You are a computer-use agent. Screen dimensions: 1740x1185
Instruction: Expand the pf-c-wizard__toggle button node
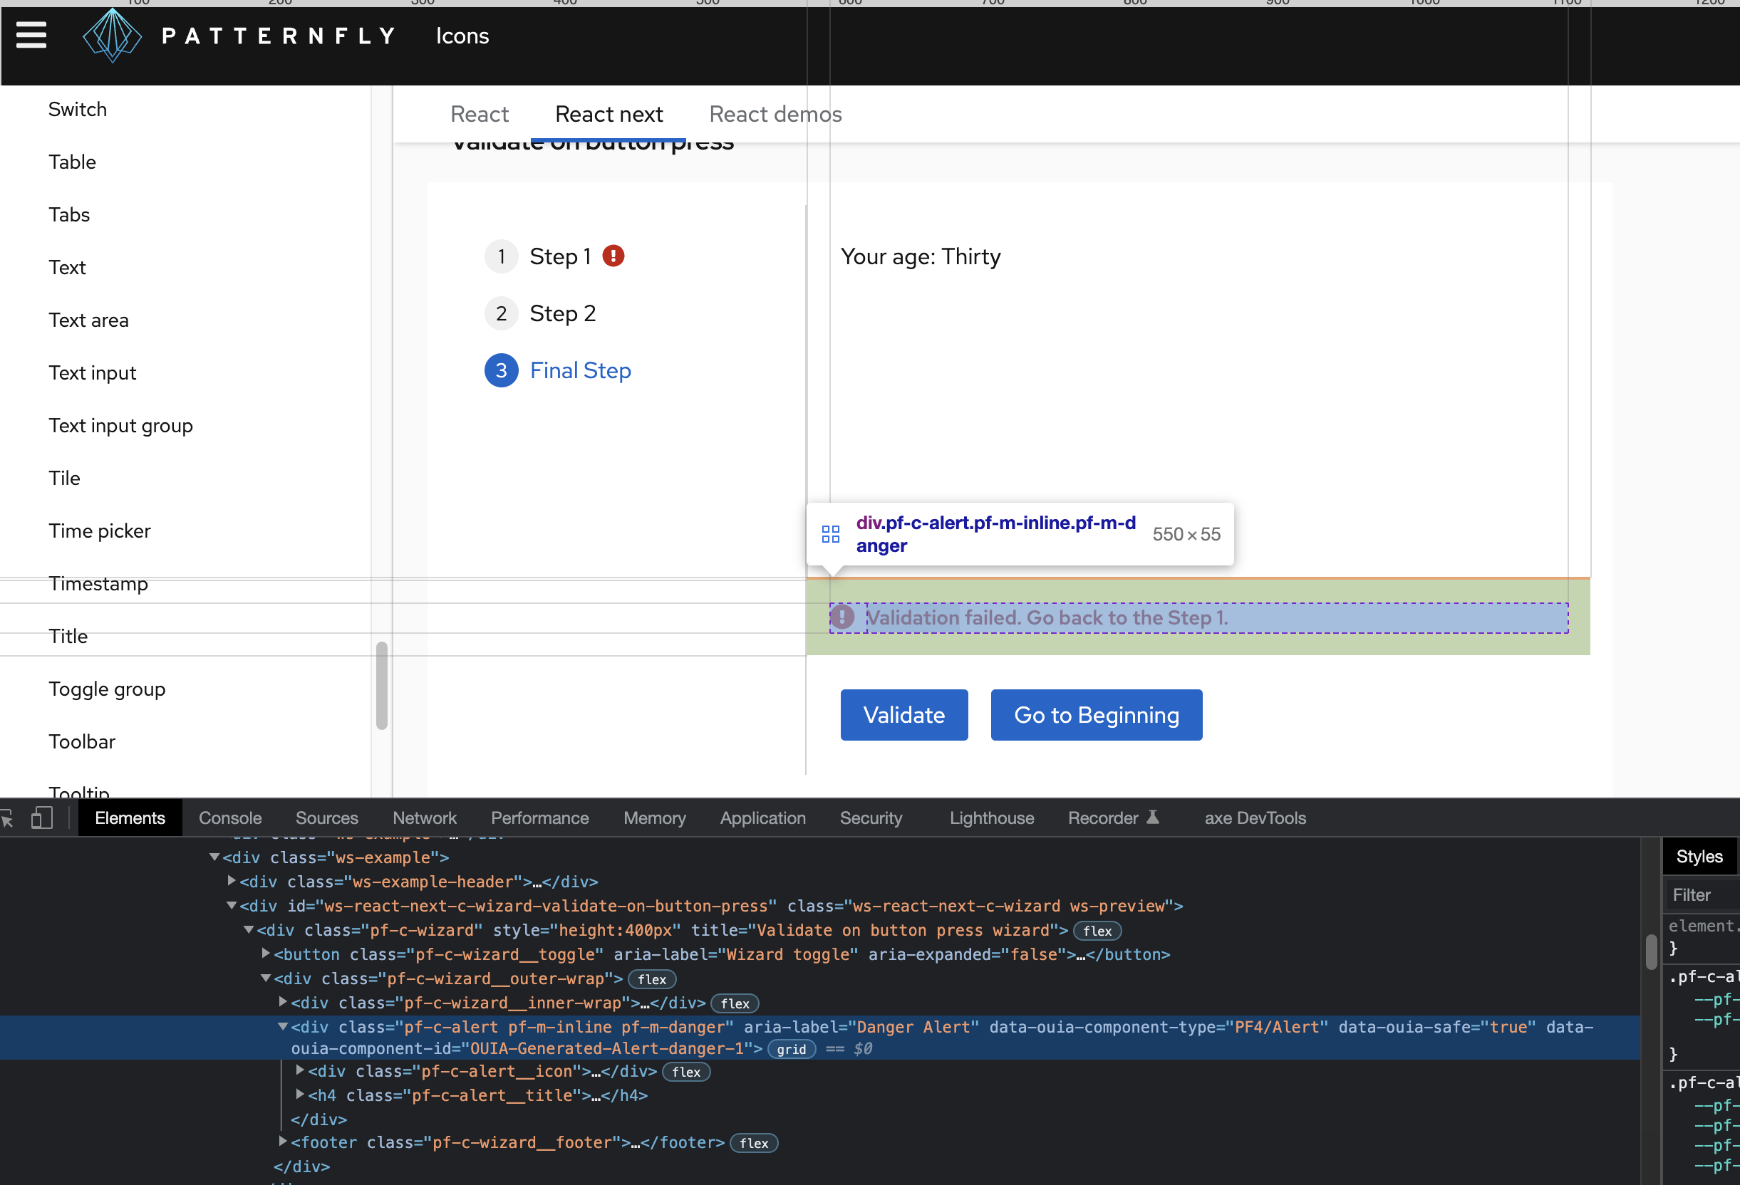(x=266, y=954)
